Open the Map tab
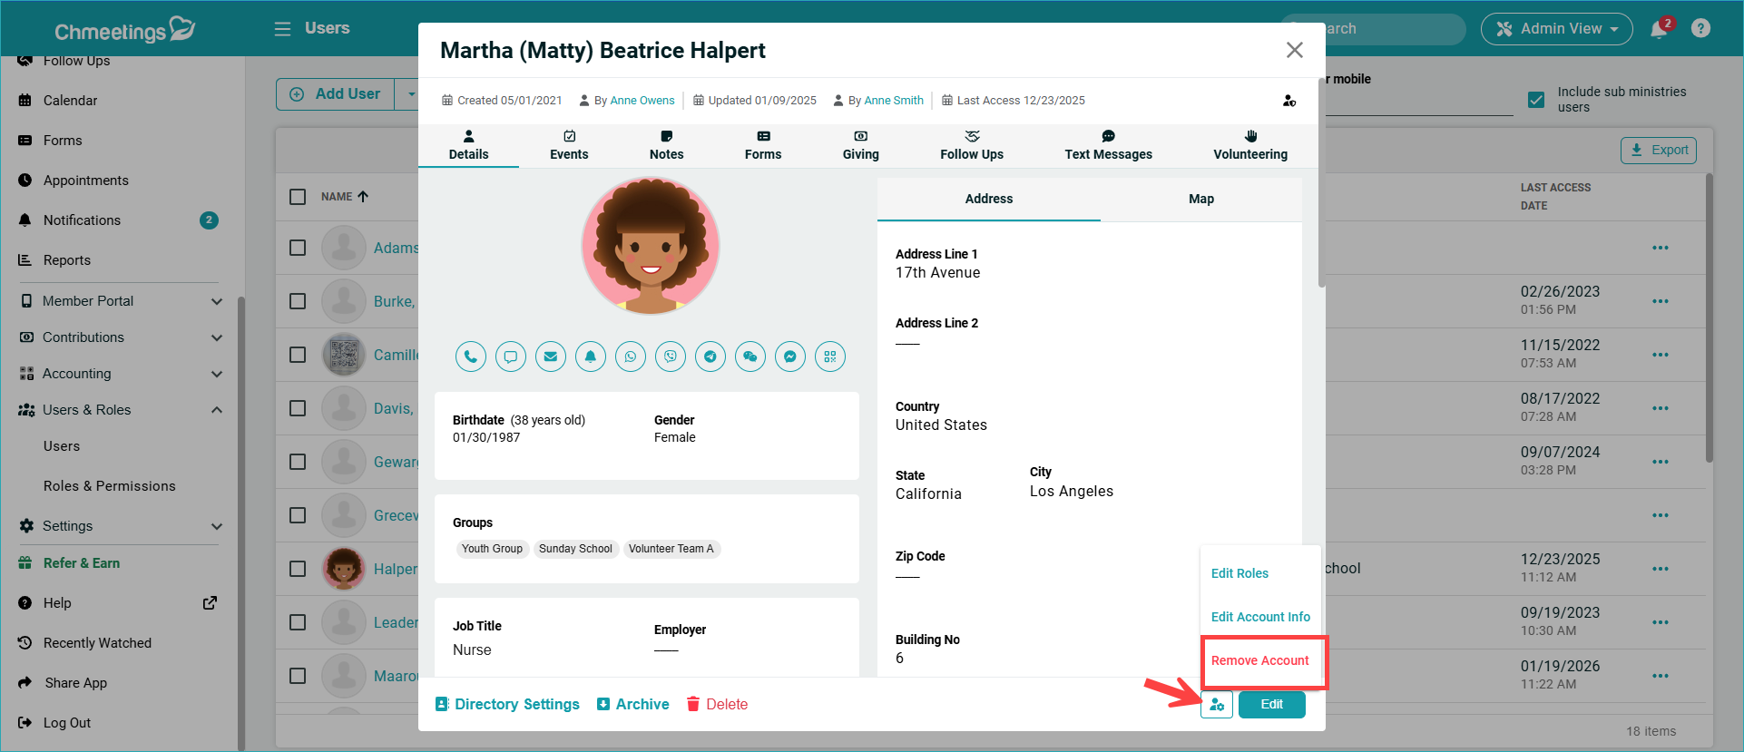 point(1200,199)
